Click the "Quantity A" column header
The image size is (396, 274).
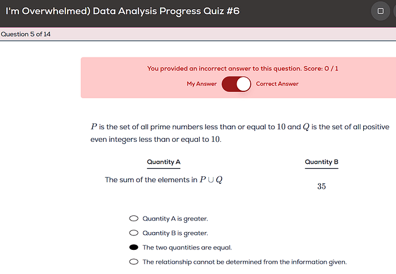point(164,162)
